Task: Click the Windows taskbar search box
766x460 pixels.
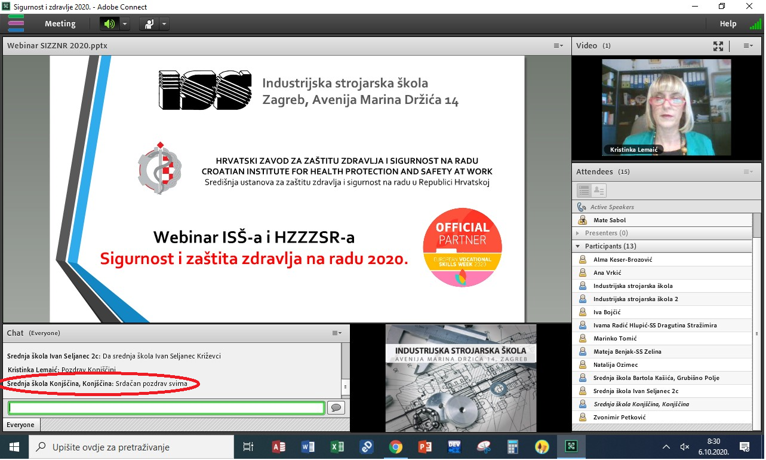Action: [x=131, y=446]
